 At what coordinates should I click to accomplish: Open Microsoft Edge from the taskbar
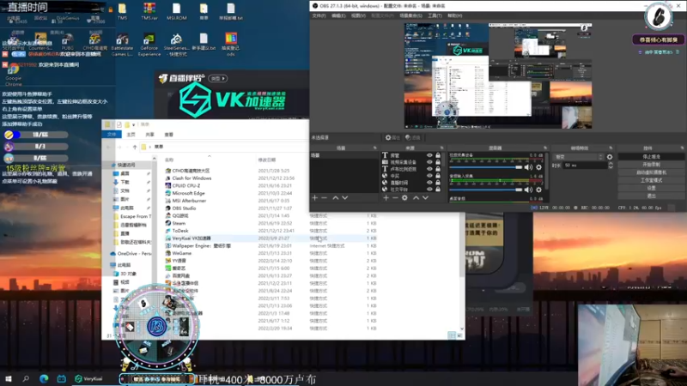(x=44, y=378)
